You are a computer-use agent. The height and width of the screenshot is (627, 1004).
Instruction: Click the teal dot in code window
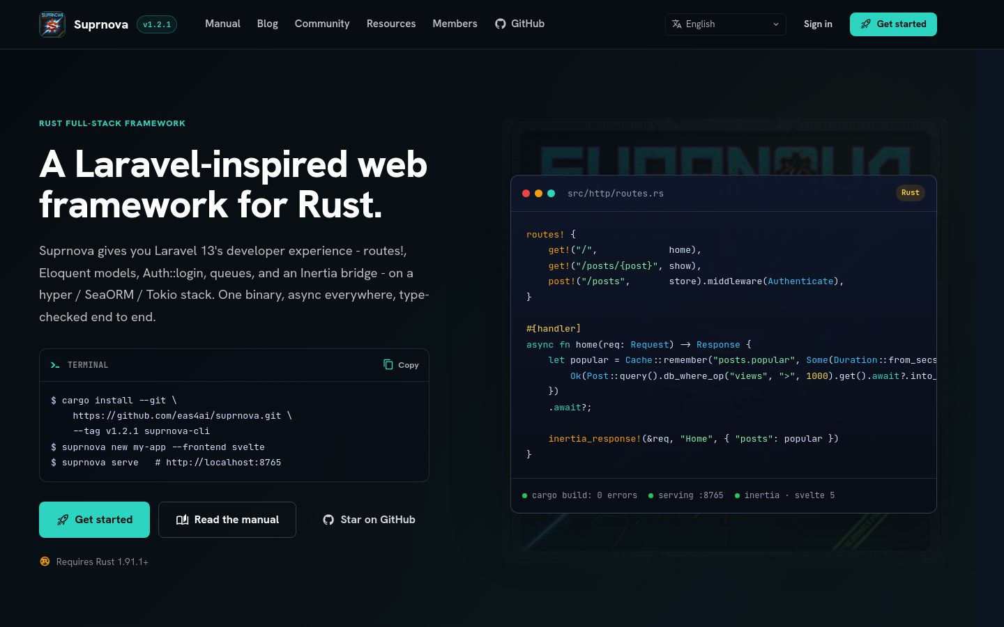click(x=551, y=194)
